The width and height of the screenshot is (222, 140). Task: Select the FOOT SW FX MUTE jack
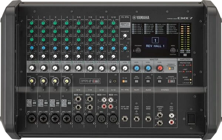pos(125,119)
